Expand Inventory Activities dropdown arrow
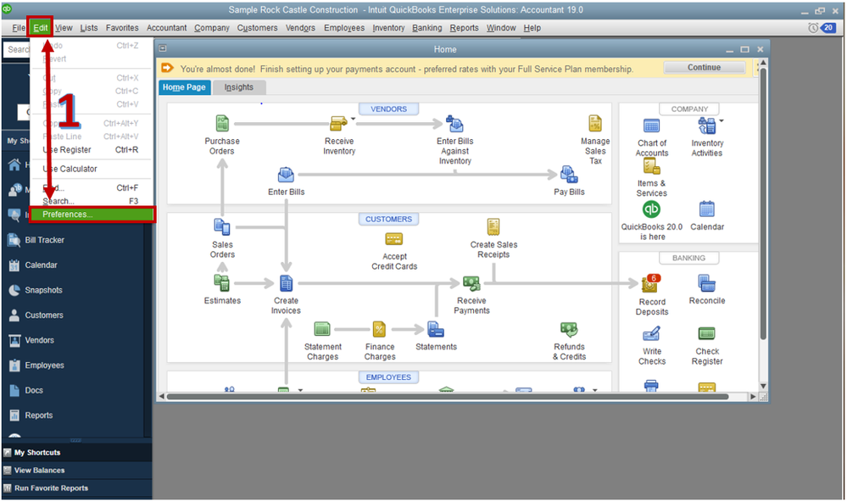This screenshot has height=502, width=847. [722, 120]
